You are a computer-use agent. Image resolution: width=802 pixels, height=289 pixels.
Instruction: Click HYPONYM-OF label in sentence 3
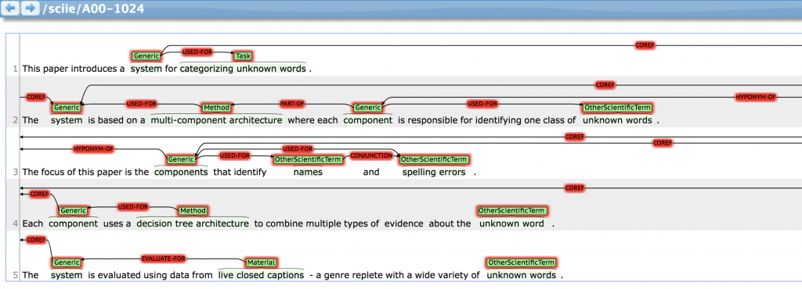[x=94, y=149]
